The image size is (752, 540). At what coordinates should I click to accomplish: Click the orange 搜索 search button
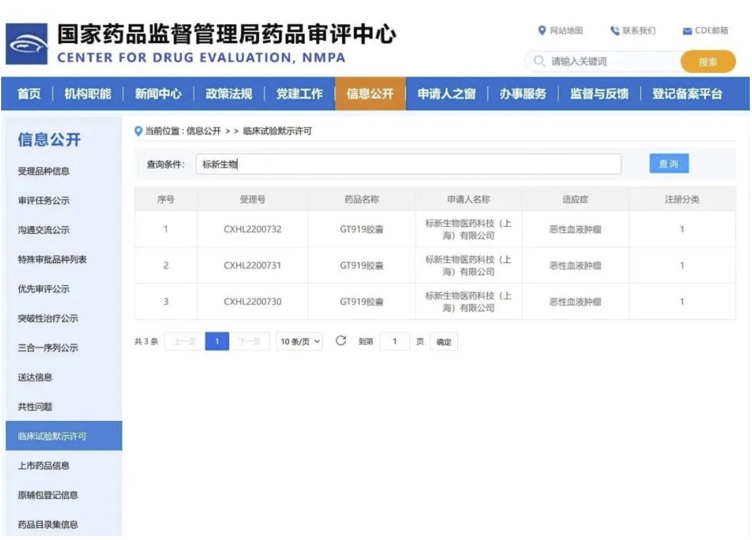[708, 62]
